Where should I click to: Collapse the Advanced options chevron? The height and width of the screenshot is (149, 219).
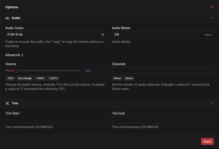click(x=23, y=55)
